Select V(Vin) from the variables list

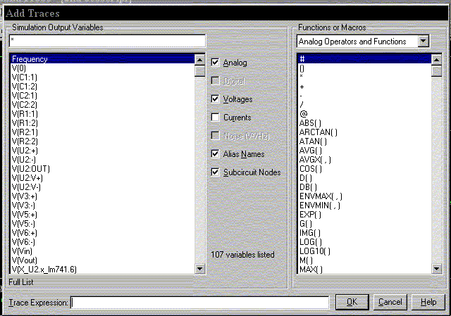pyautogui.click(x=23, y=251)
